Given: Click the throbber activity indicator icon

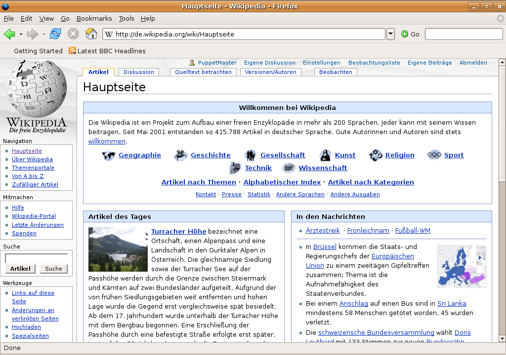Looking at the screenshot, I should [x=500, y=18].
